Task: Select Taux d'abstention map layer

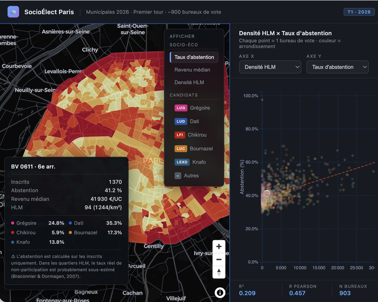Action: click(194, 57)
